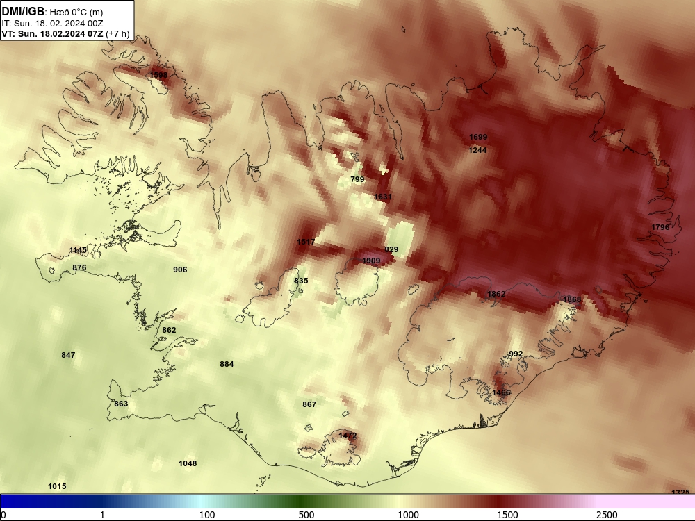Click the 862 height value
Image resolution: width=695 pixels, height=521 pixels.
(x=169, y=330)
